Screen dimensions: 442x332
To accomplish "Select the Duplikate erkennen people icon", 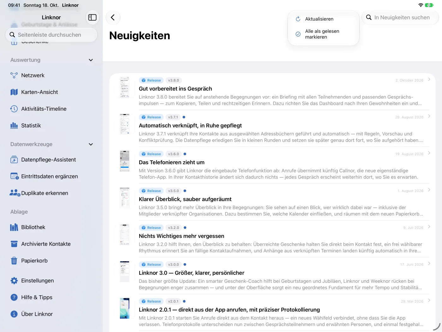I will pyautogui.click(x=15, y=193).
